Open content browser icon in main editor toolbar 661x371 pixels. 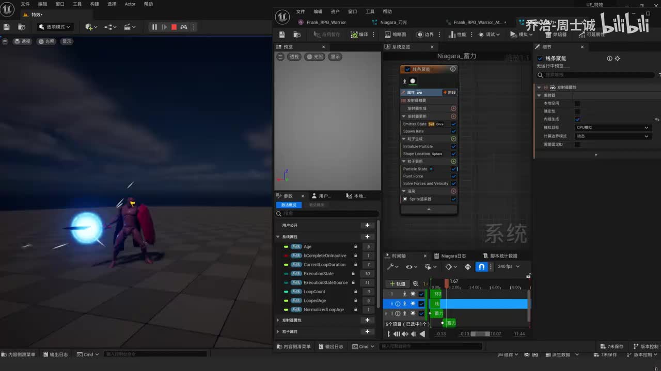click(x=22, y=27)
